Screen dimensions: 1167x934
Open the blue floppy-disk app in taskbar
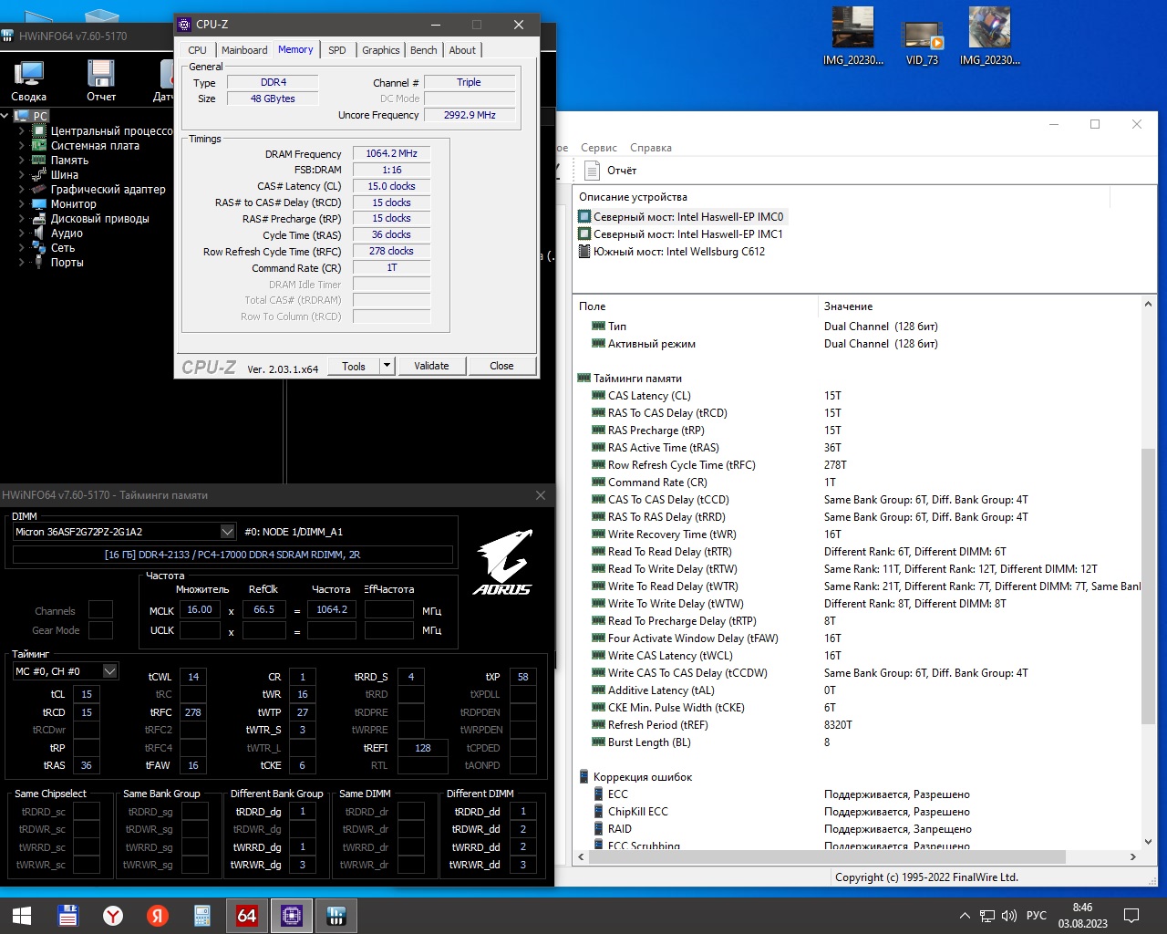coord(68,916)
